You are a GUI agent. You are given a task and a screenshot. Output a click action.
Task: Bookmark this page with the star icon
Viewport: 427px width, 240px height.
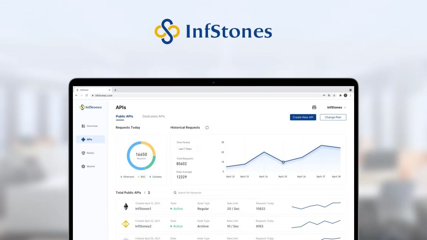[x=334, y=95]
